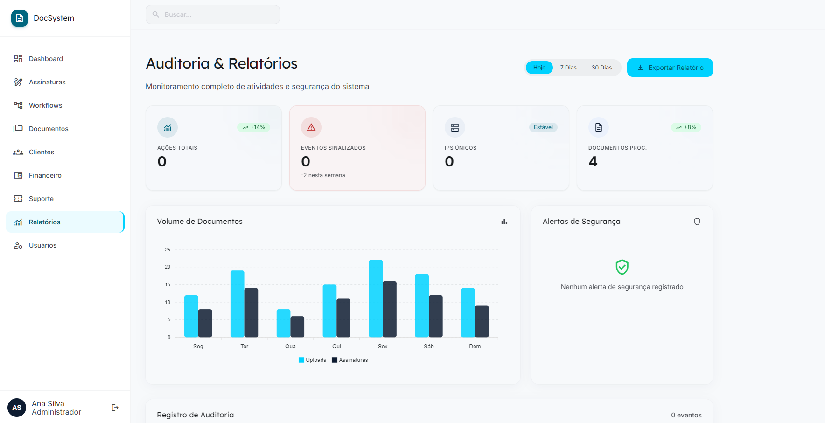Click the logout icon beside Ana Silva
This screenshot has height=423, width=825.
115,408
